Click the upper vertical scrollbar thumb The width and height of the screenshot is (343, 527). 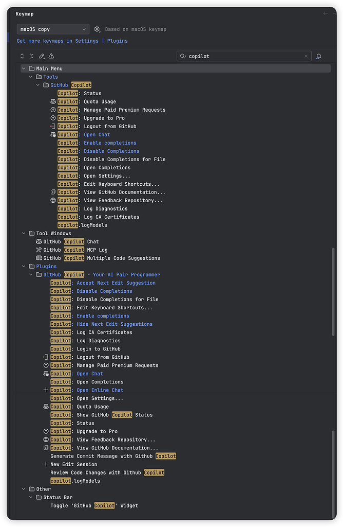tap(333, 292)
